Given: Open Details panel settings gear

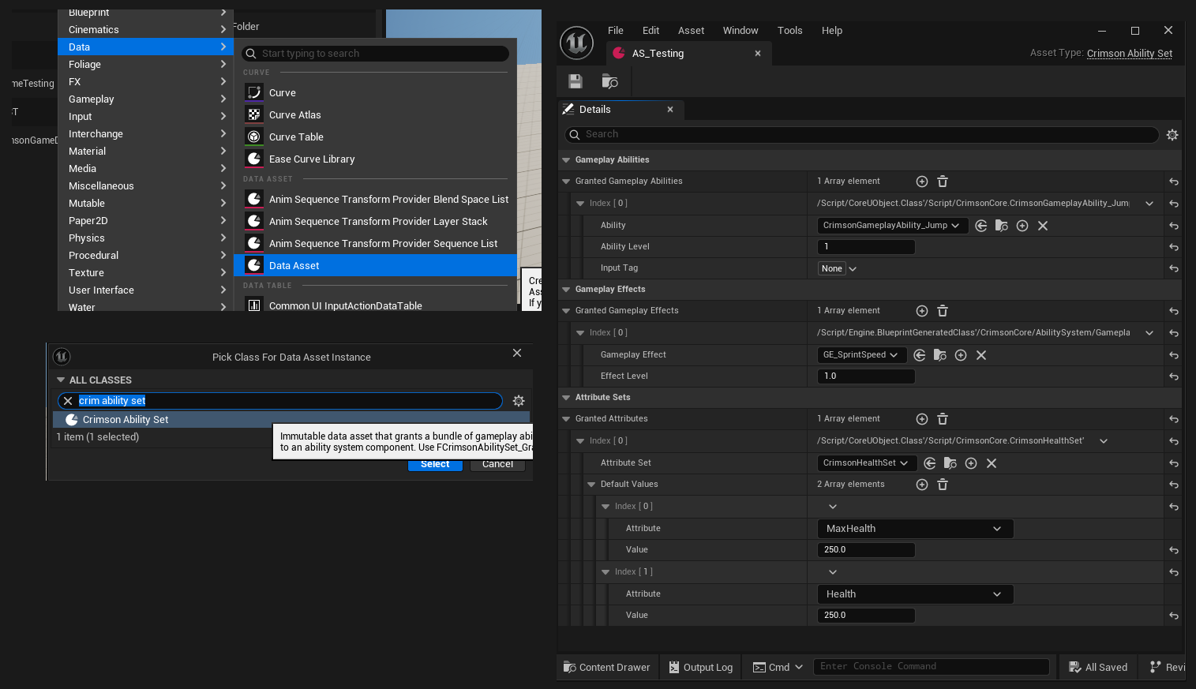Looking at the screenshot, I should tap(1172, 135).
